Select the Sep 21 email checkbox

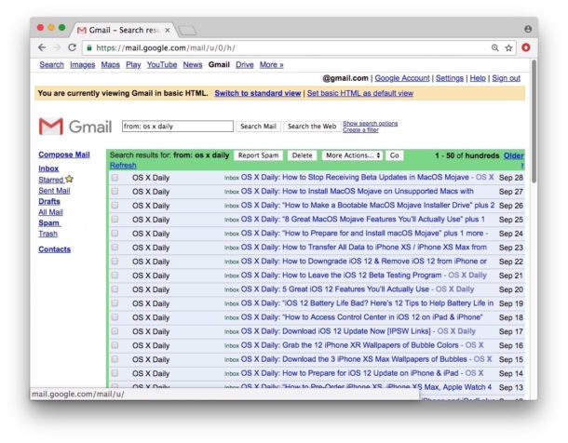(115, 275)
